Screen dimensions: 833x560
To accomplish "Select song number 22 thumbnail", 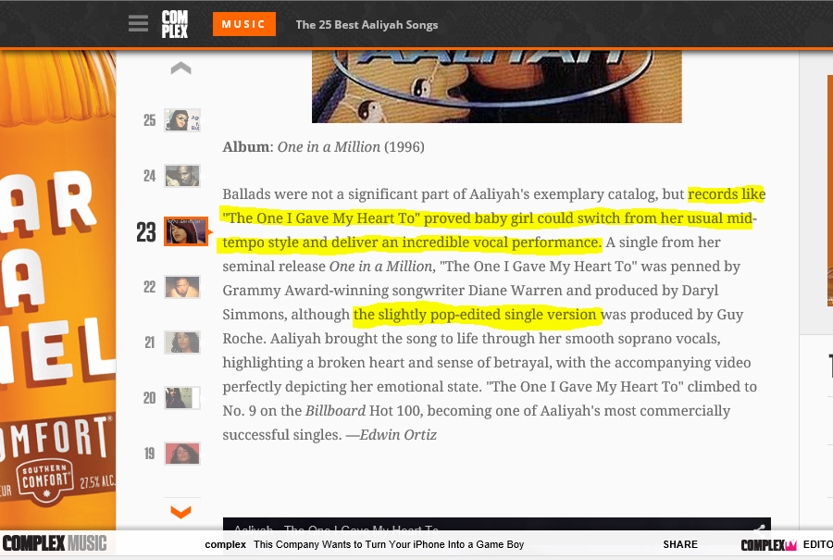I will [x=182, y=287].
